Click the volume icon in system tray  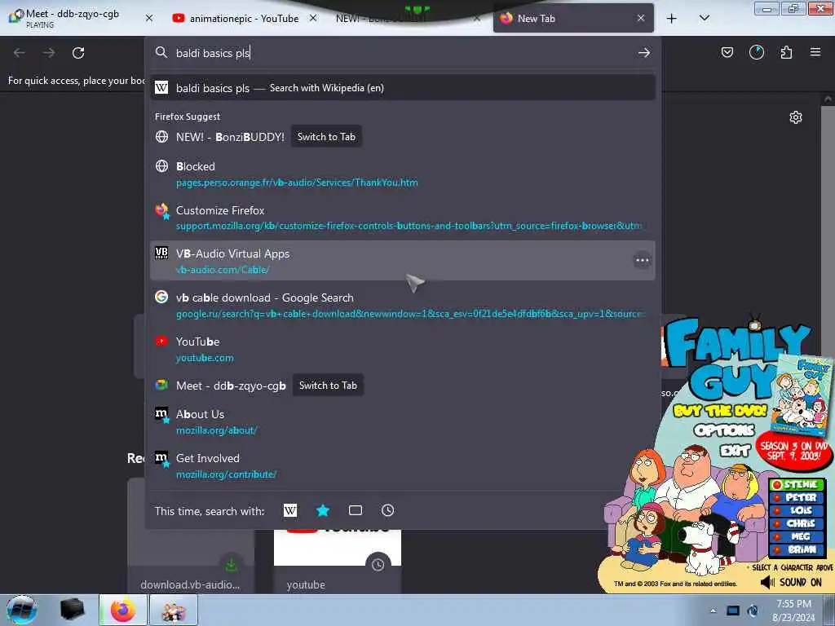click(753, 611)
